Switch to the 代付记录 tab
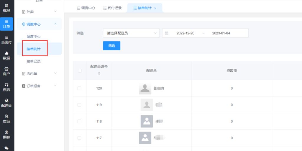This screenshot has width=302, height=151. pos(112,8)
